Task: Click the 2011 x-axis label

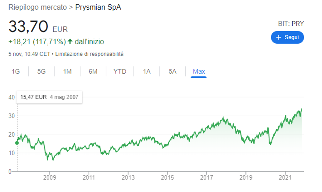Action: point(89,177)
